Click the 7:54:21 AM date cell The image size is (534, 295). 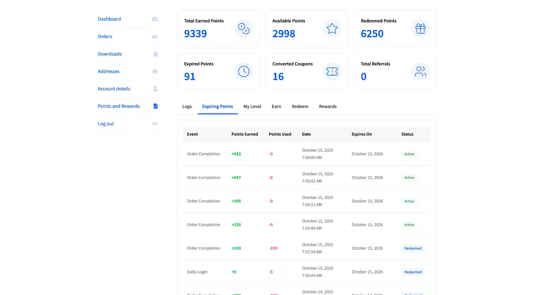317,201
